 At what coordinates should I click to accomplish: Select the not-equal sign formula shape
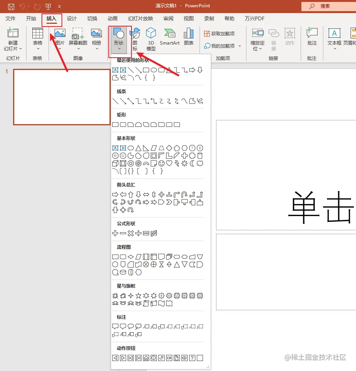154,233
